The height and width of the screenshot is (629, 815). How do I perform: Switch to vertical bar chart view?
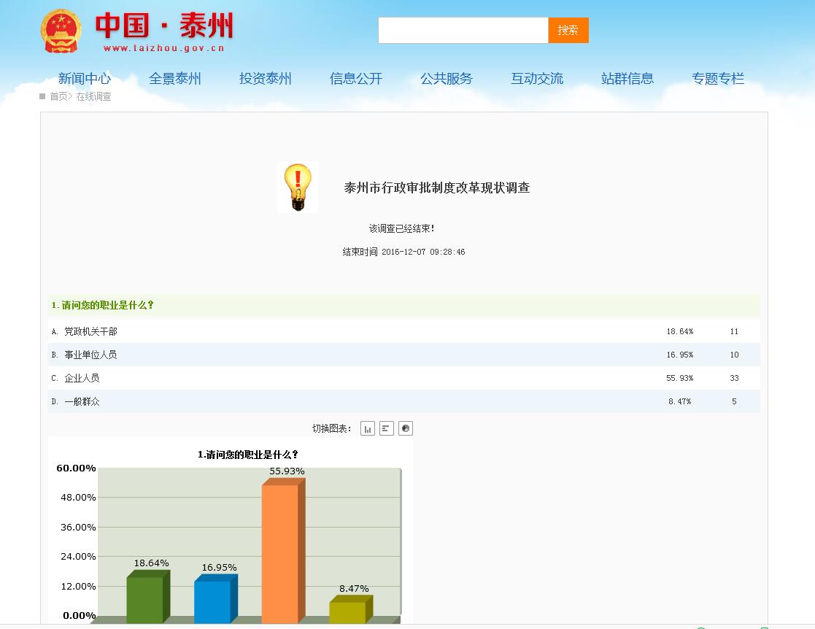pos(368,428)
